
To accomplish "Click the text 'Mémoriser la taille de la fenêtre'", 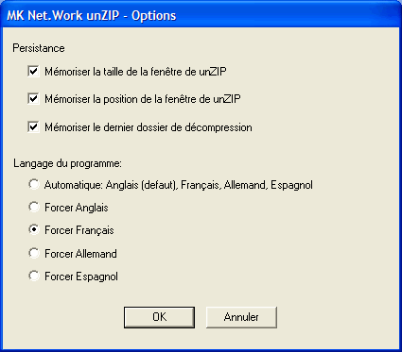I will tap(116, 72).
